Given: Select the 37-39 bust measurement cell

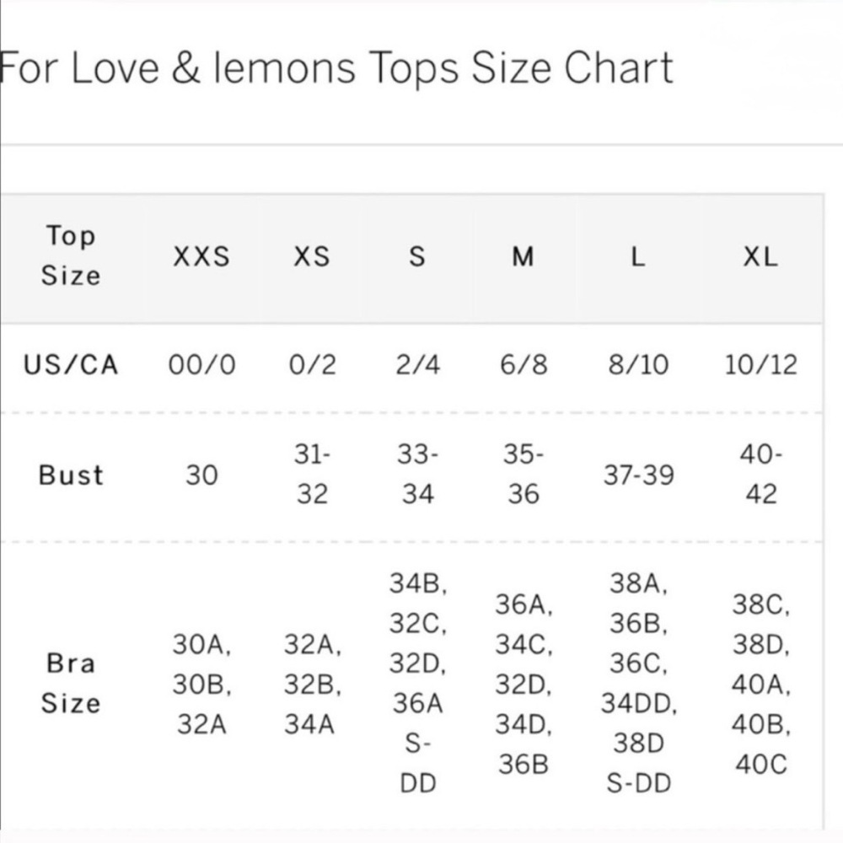Looking at the screenshot, I should 638,475.
